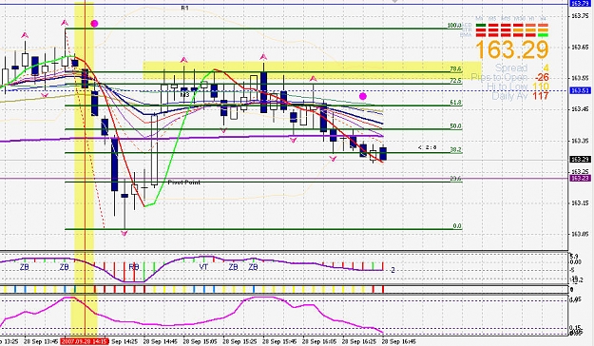The width and height of the screenshot is (594, 346).
Task: Click the 163.65 price scale label
Action: point(580,48)
